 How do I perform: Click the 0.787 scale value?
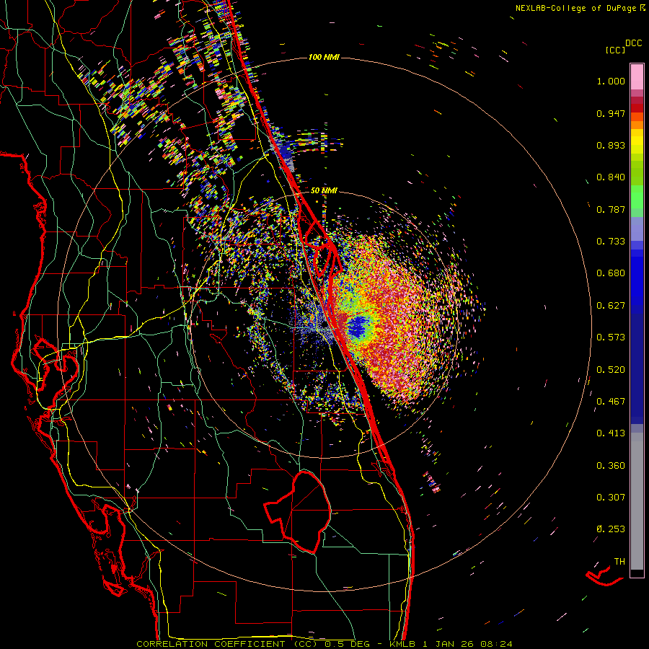point(611,209)
